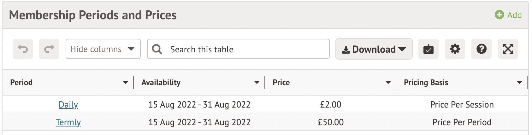Viewport: 532px width, 135px height.
Task: Open the Termly period link
Action: (68, 122)
